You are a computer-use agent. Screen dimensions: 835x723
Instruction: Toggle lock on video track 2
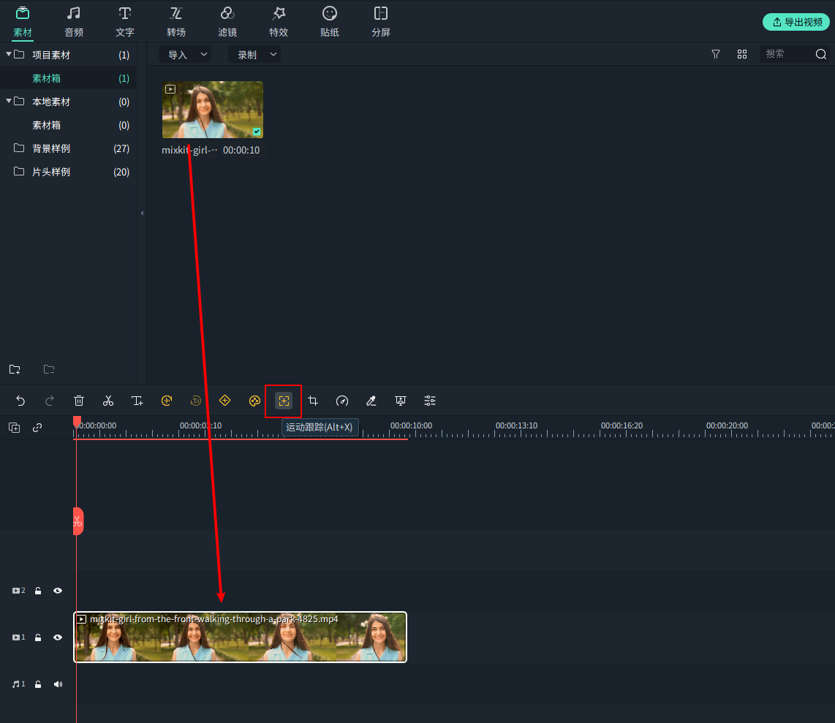(38, 591)
